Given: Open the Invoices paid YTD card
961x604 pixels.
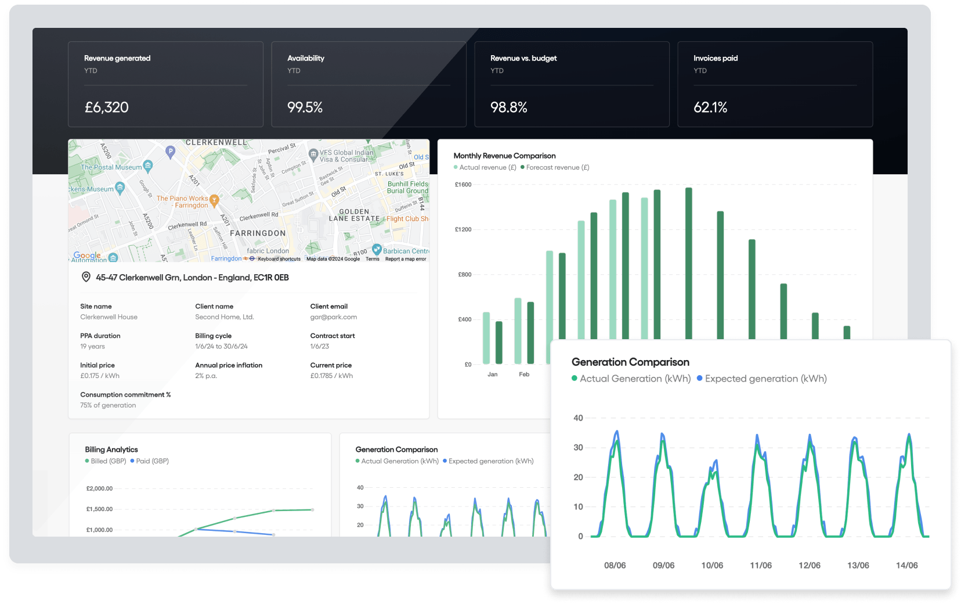Looking at the screenshot, I should pyautogui.click(x=775, y=84).
